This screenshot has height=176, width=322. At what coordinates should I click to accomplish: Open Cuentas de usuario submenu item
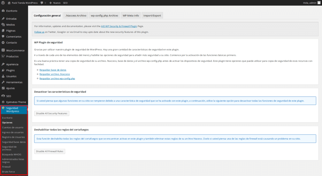click(13, 127)
